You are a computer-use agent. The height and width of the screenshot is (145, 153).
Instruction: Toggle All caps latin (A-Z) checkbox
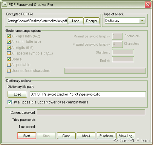pyautogui.click(x=9, y=36)
